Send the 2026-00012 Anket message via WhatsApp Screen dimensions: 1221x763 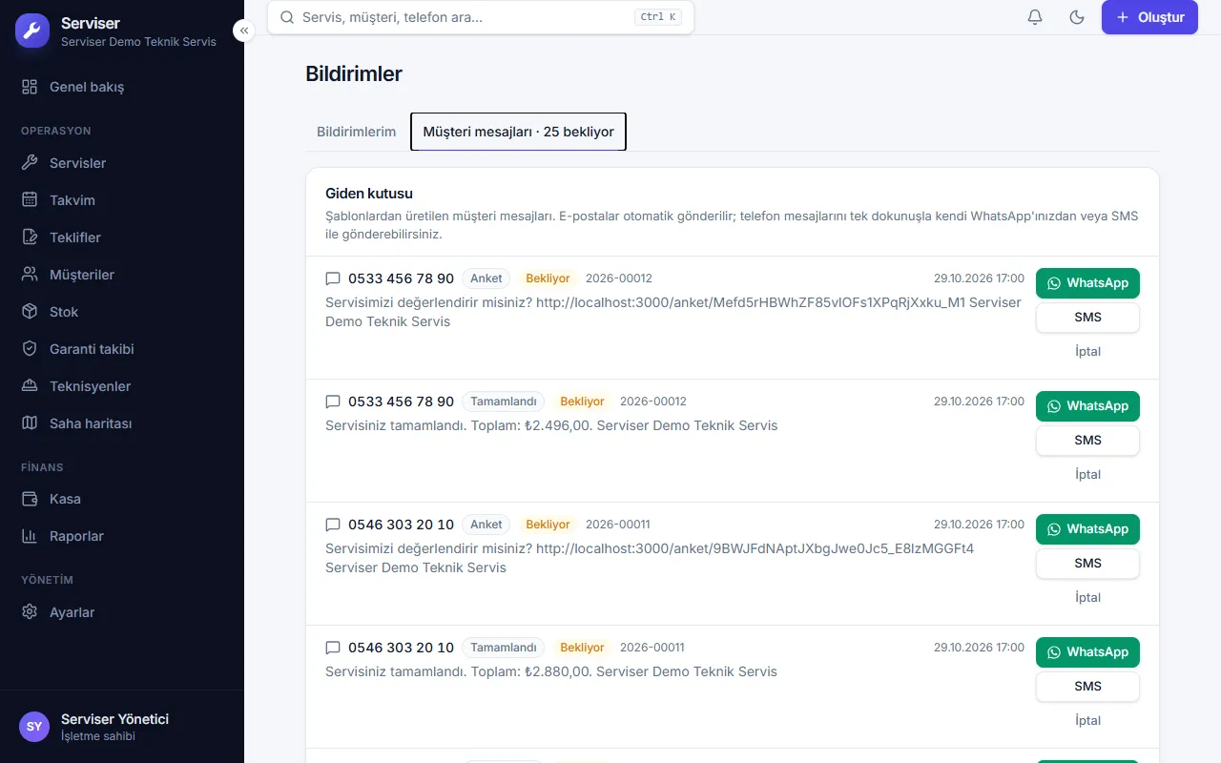tap(1087, 283)
